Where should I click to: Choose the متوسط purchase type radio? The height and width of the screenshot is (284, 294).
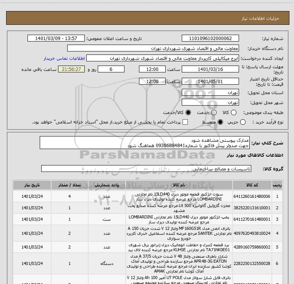tap(220, 122)
